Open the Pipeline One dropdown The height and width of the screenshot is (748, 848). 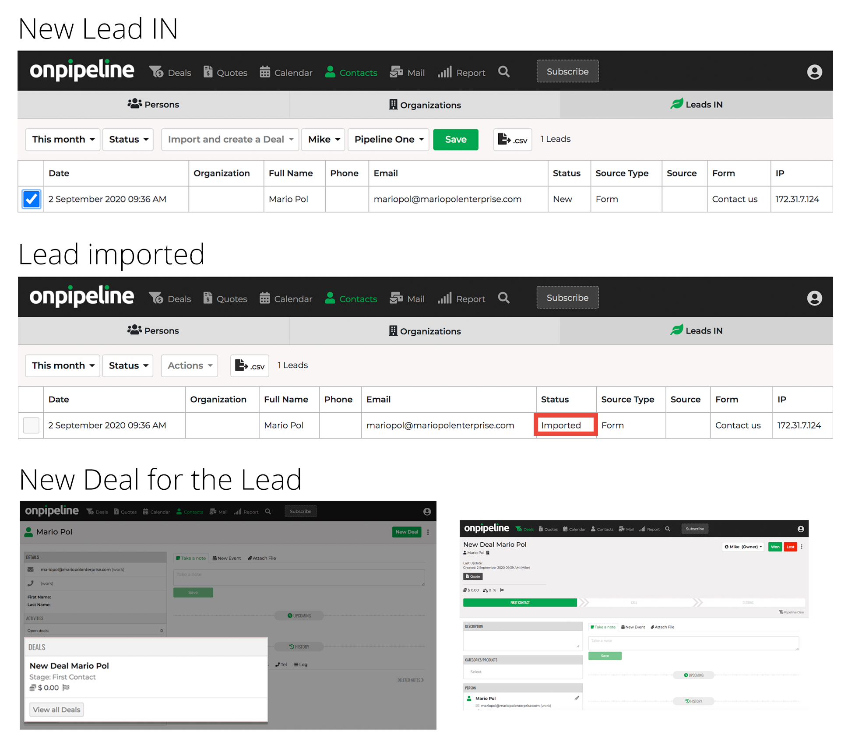(388, 140)
